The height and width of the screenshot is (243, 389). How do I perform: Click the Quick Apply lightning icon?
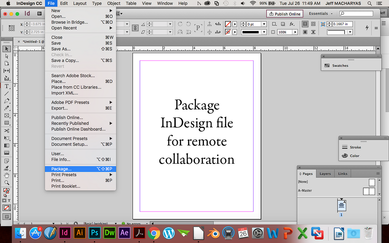click(x=367, y=28)
